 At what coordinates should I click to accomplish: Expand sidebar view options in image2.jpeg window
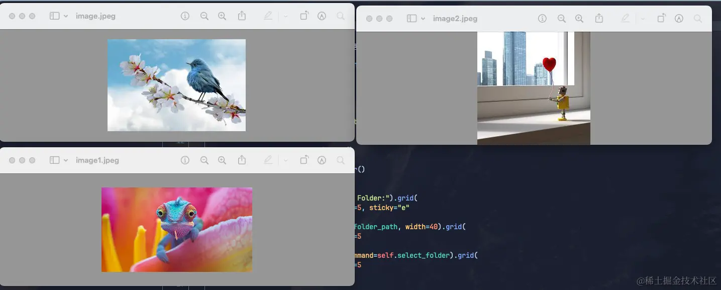point(423,19)
